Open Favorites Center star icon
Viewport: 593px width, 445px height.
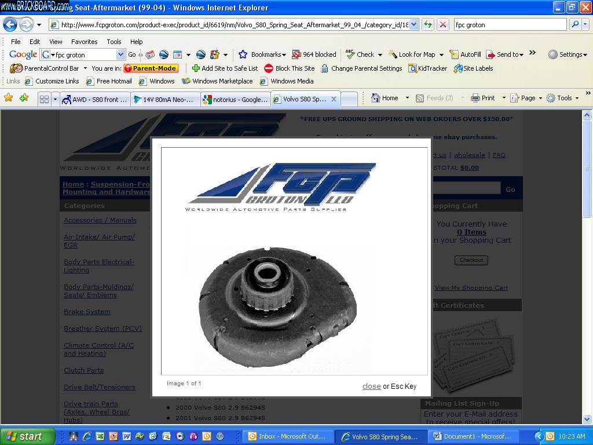tap(9, 98)
